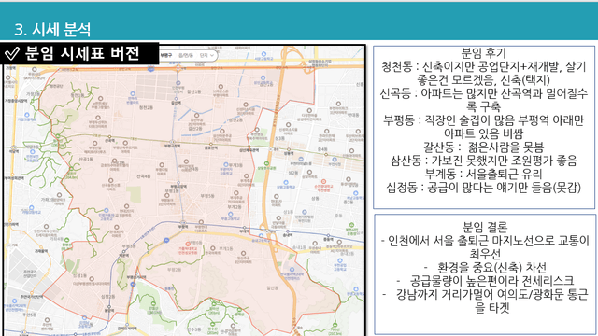Click the 청천2동 district label on the map
The height and width of the screenshot is (336, 598).
[x=147, y=108]
